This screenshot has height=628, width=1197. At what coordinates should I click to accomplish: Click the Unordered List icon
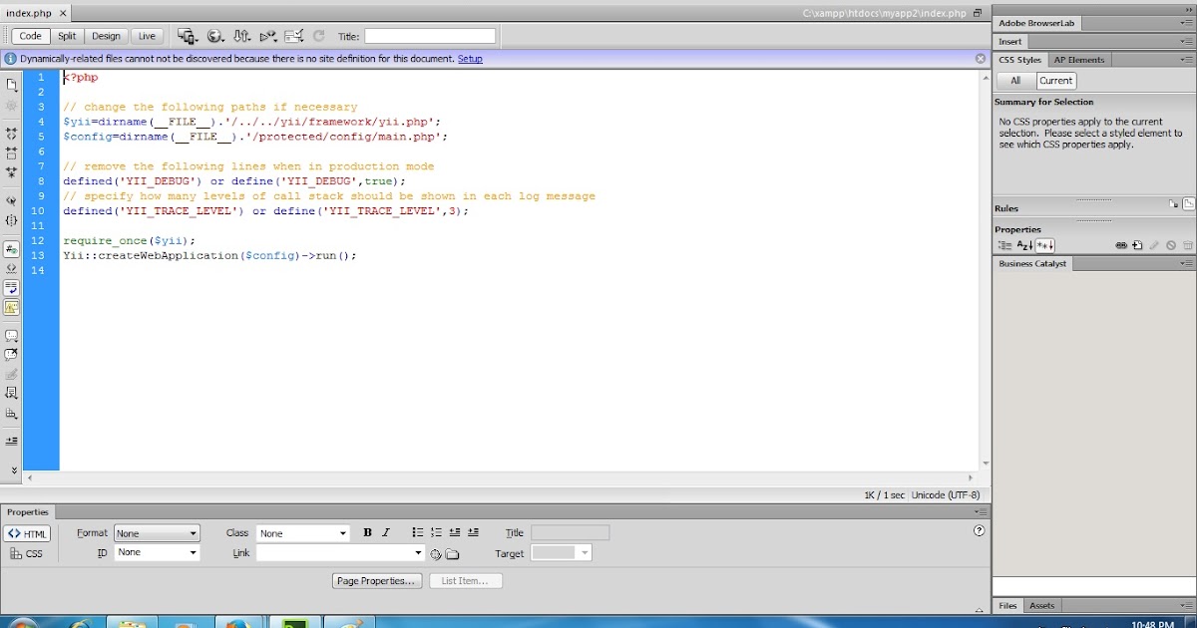pyautogui.click(x=419, y=532)
